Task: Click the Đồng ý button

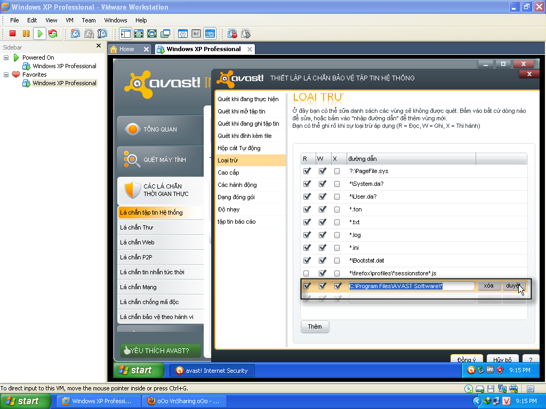Action: pyautogui.click(x=467, y=359)
